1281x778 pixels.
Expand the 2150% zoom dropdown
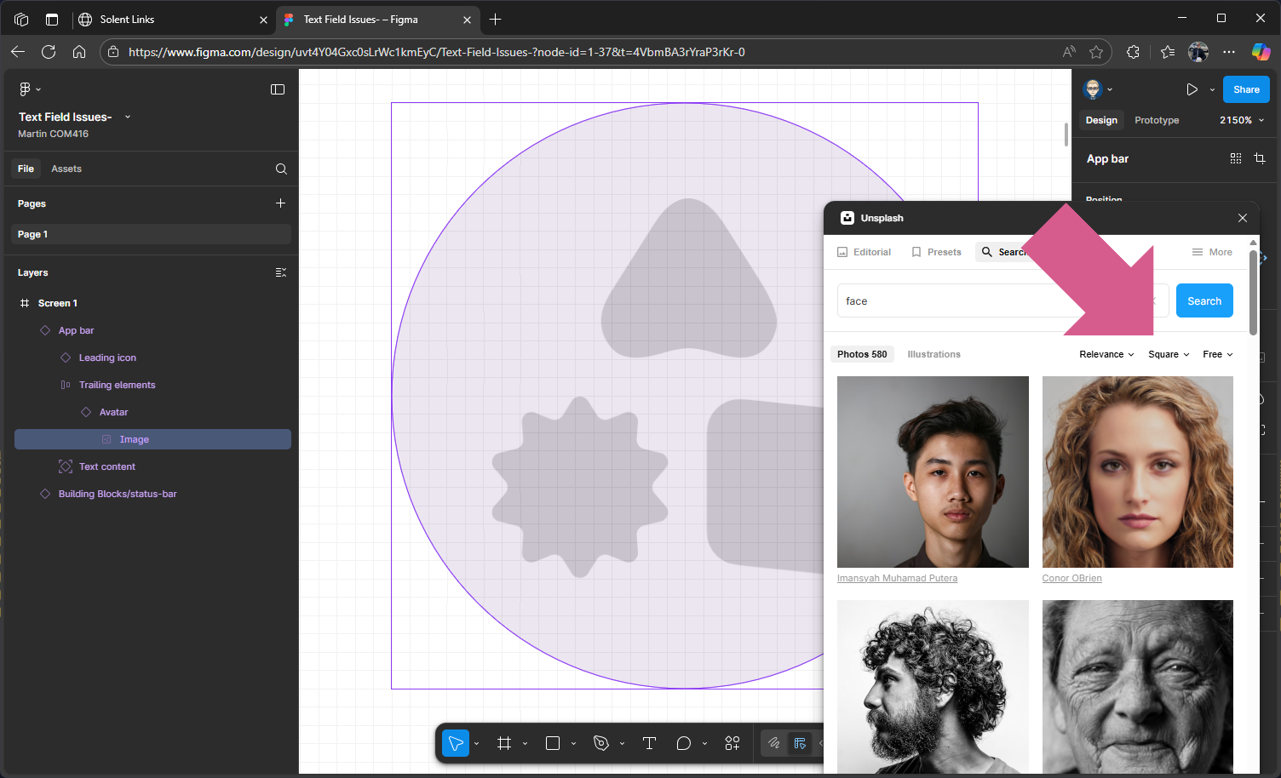tap(1242, 120)
